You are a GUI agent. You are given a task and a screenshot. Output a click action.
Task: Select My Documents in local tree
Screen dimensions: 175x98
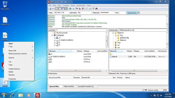point(62,33)
